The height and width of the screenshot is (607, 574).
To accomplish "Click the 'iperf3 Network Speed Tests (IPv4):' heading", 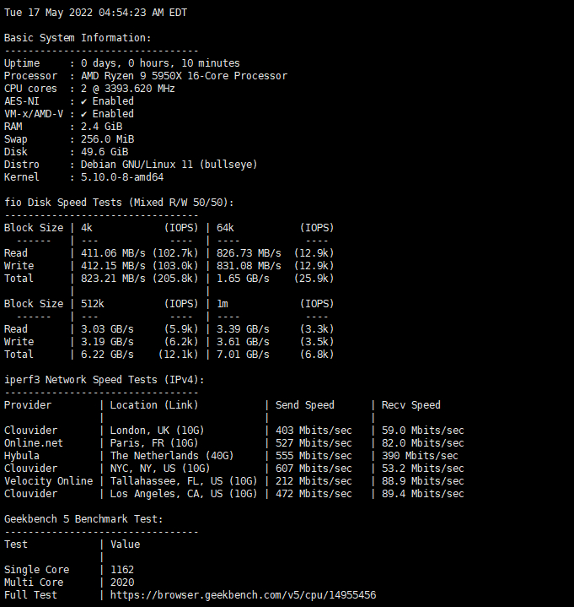I will (105, 380).
